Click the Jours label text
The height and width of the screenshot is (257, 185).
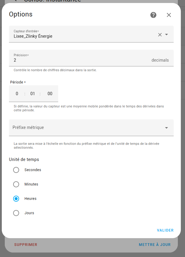click(x=29, y=213)
